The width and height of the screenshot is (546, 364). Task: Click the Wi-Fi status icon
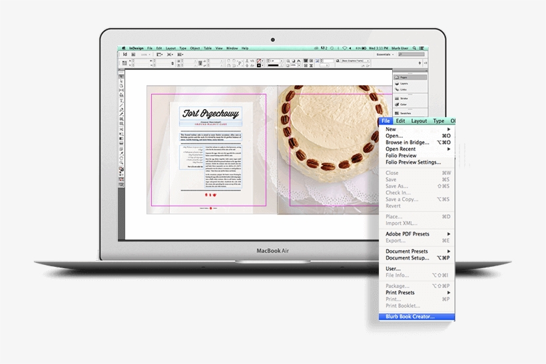pyautogui.click(x=345, y=49)
